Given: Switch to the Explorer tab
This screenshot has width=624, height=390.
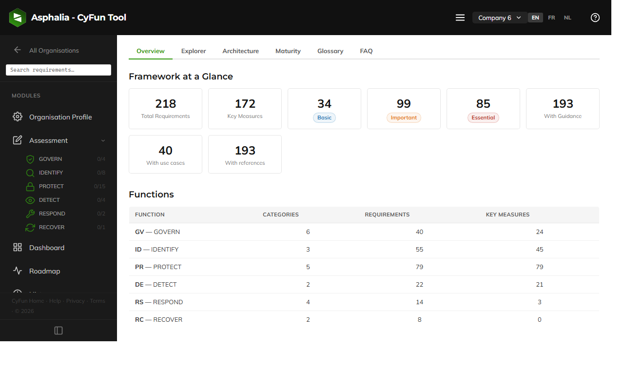Looking at the screenshot, I should 193,51.
